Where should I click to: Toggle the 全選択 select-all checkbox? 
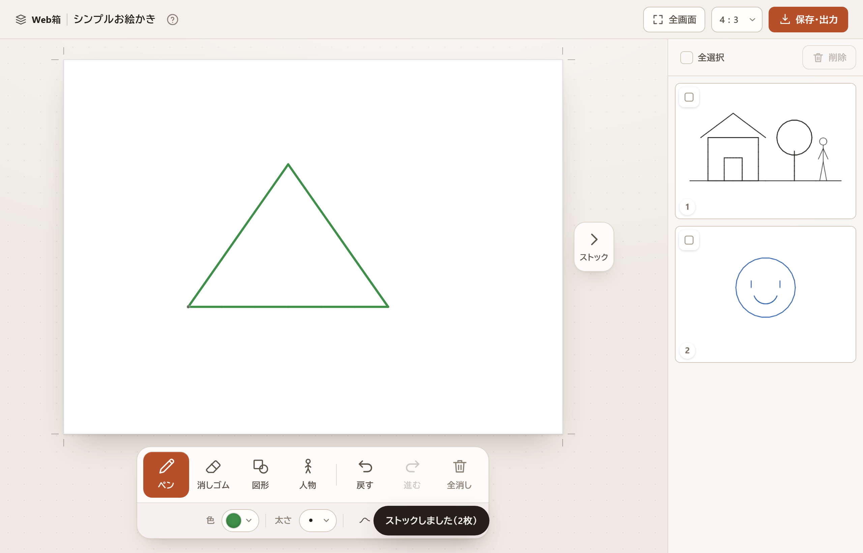(686, 57)
